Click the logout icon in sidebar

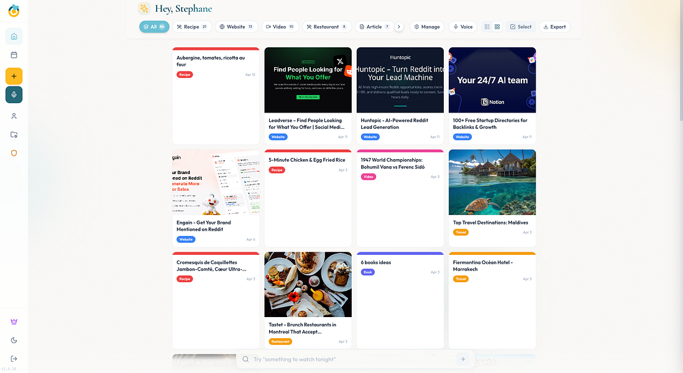(14, 359)
